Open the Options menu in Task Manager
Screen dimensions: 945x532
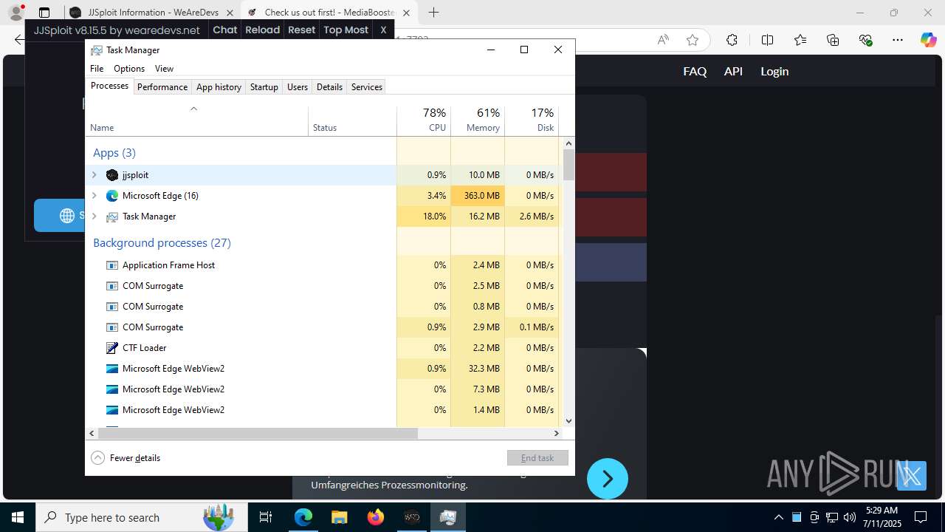[x=129, y=68]
